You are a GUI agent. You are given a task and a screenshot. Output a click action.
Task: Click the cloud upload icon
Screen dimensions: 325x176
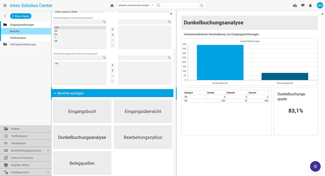click(x=295, y=5)
